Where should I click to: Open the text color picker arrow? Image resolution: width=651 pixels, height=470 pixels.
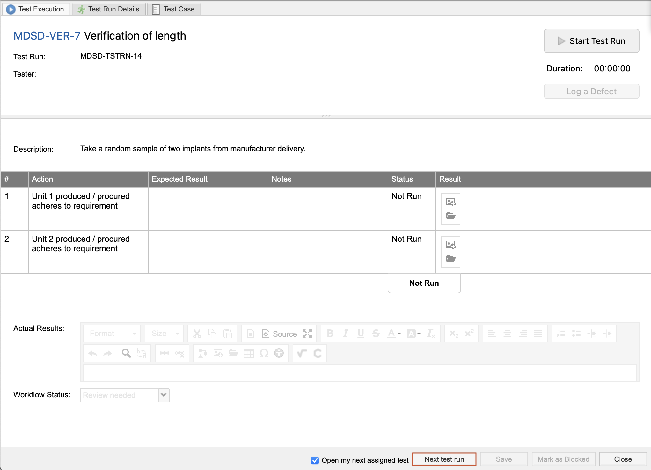(399, 334)
